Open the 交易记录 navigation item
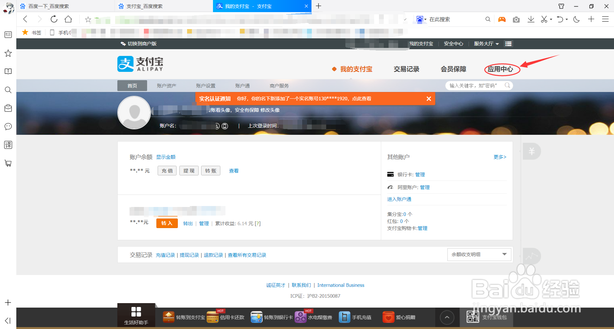This screenshot has width=614, height=329. click(406, 69)
